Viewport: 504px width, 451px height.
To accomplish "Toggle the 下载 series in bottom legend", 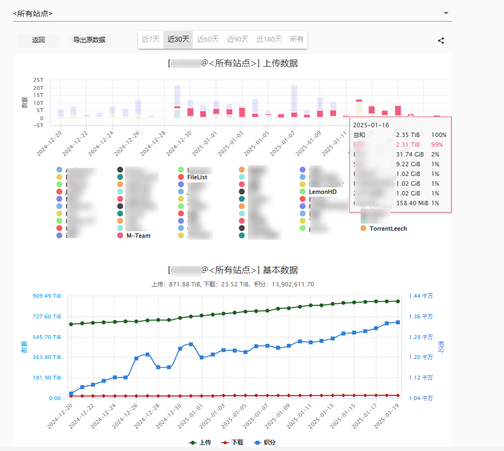I will click(x=232, y=442).
